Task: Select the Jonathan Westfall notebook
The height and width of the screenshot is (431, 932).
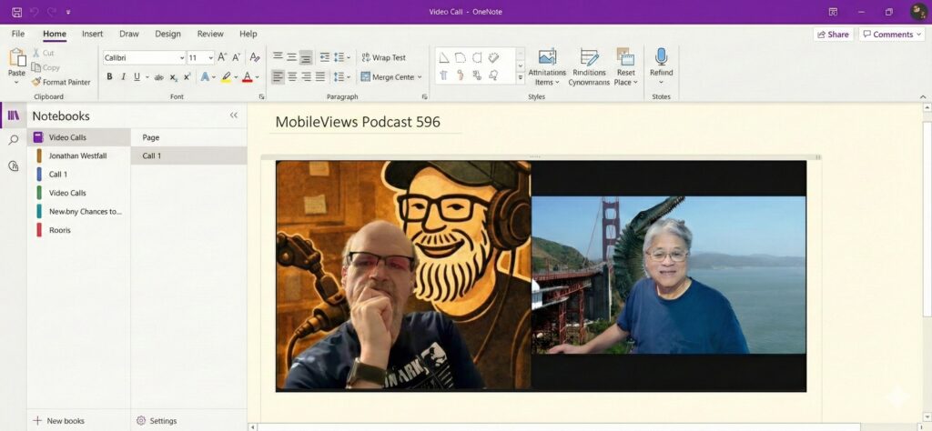Action: [77, 155]
